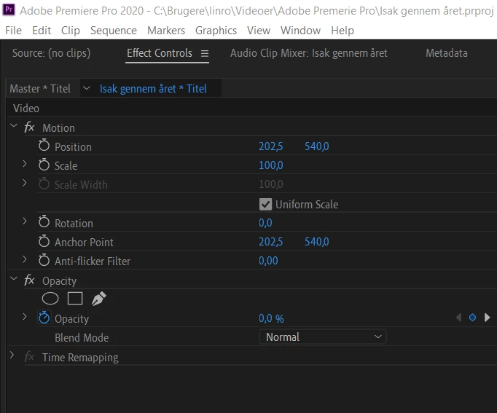Open the Blend Mode Normal dropdown
The height and width of the screenshot is (413, 497).
tap(323, 337)
